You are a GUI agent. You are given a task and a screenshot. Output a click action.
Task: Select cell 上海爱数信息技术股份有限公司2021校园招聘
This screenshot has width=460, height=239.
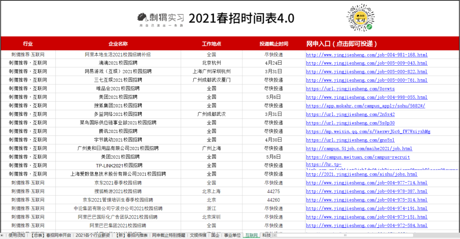coord(118,174)
